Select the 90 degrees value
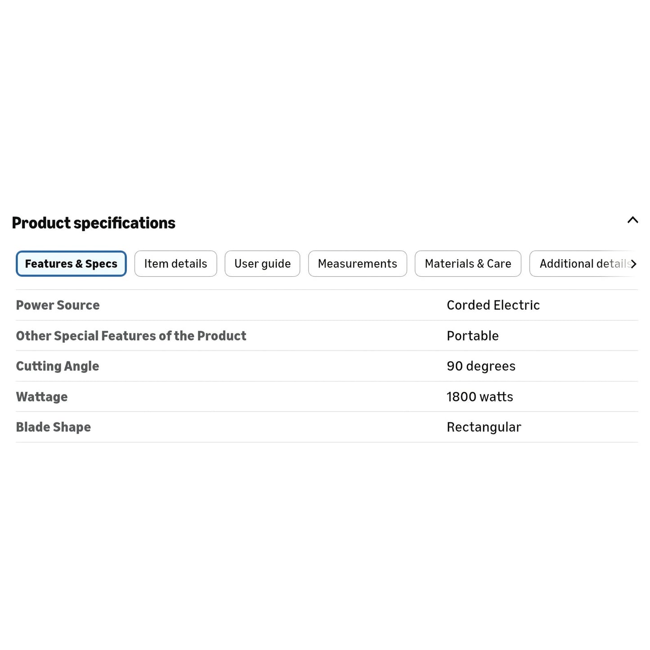Image resolution: width=650 pixels, height=650 pixels. click(481, 366)
